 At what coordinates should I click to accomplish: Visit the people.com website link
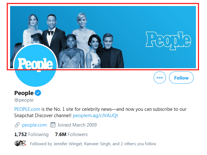click(34, 125)
